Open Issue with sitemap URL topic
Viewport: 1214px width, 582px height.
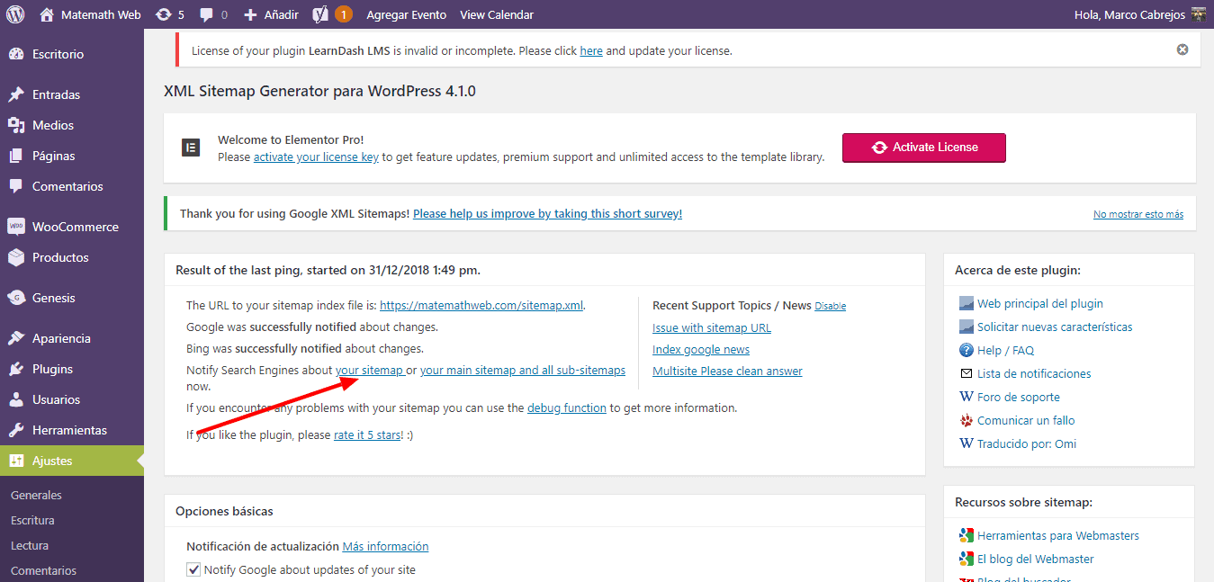click(x=712, y=327)
